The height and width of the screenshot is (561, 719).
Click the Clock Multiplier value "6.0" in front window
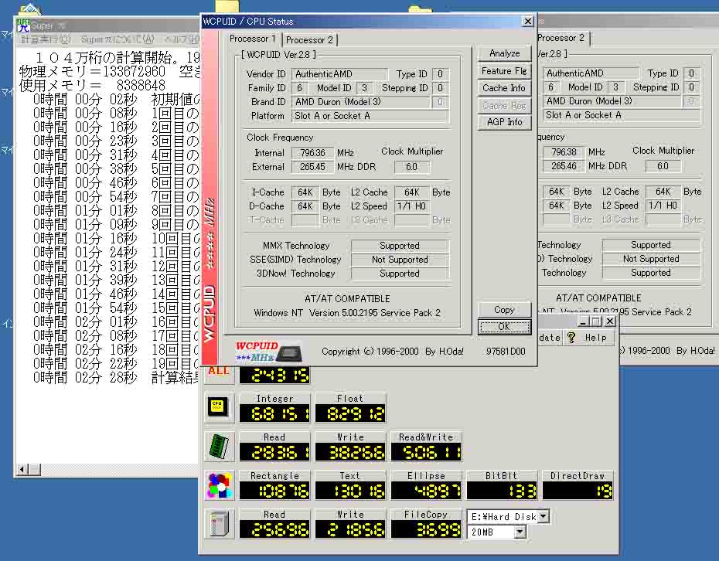coord(412,167)
